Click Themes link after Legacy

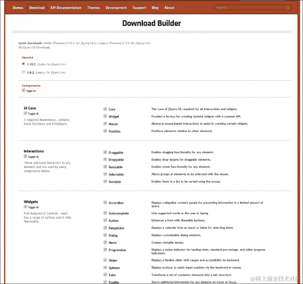pos(115,43)
